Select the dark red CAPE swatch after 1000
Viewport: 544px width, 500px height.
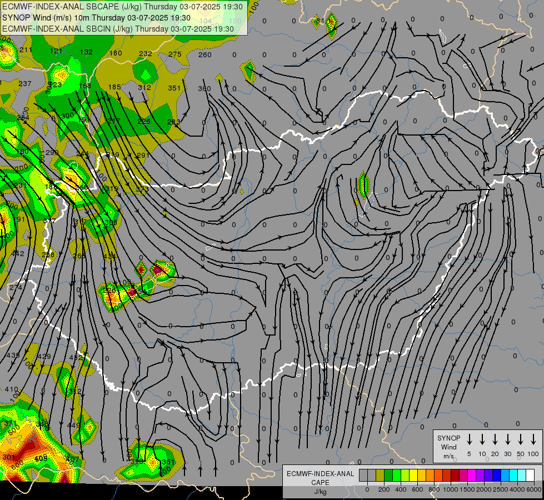[455, 476]
